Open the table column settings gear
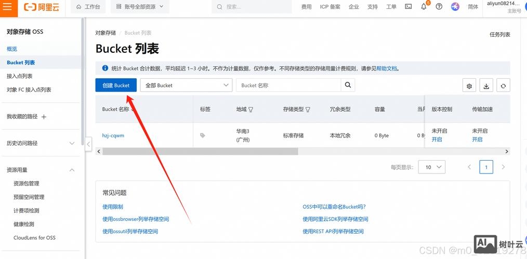The height and width of the screenshot is (259, 527). [x=469, y=85]
